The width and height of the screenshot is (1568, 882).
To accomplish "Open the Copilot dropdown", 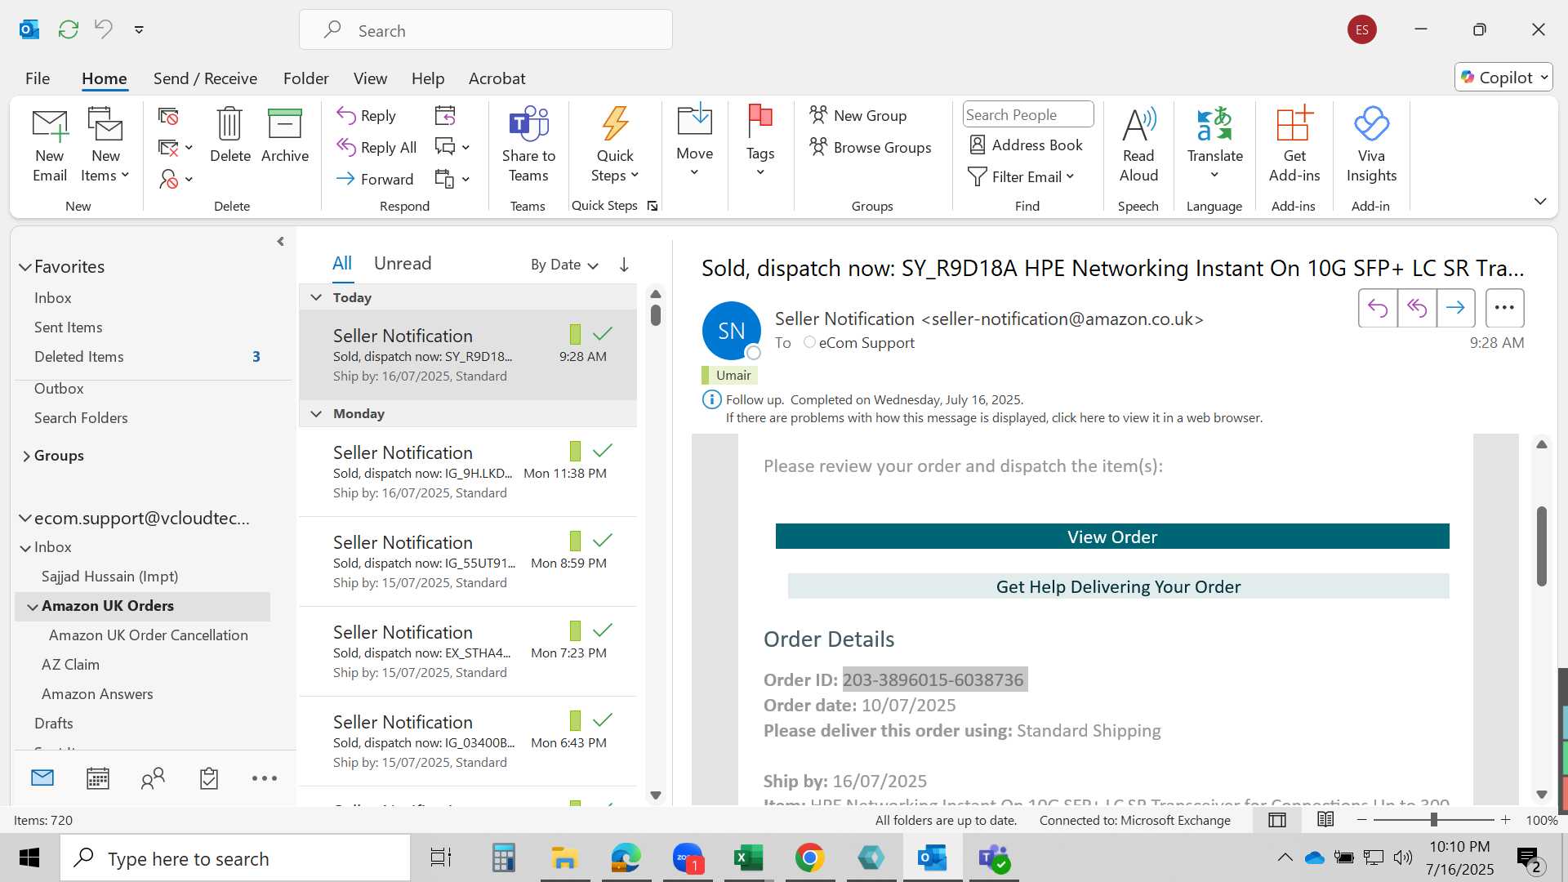I will coord(1503,77).
